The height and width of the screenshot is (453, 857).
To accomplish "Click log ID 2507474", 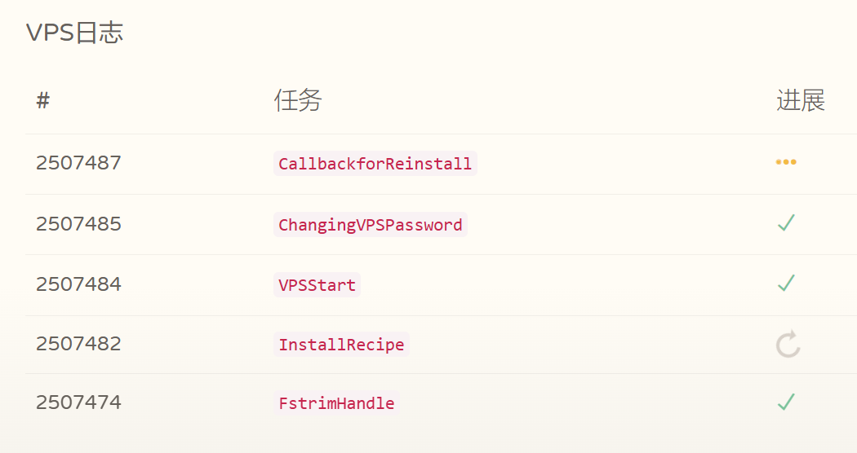I will [x=78, y=402].
